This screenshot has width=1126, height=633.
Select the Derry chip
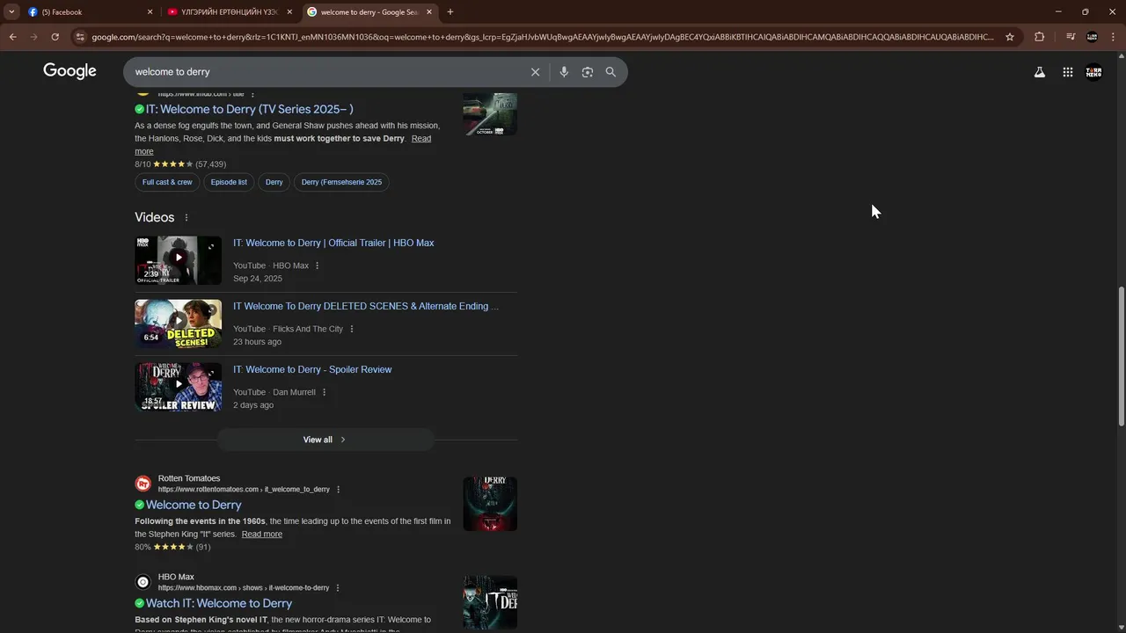pos(274,182)
